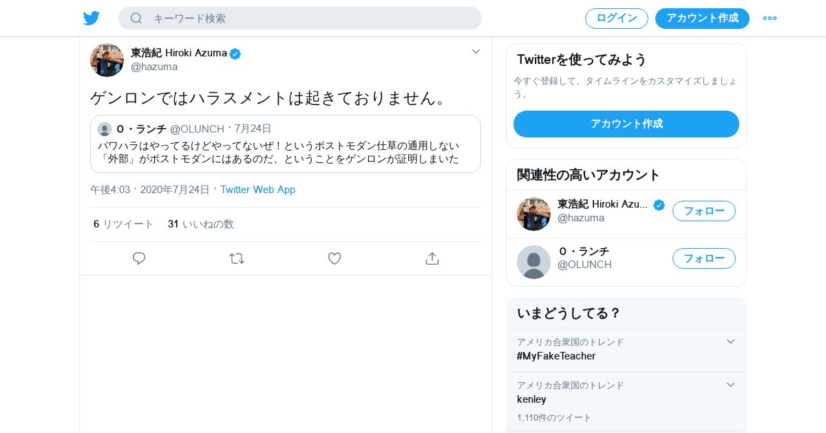
Task: Expand the tweet options chevron
Action: pos(476,52)
